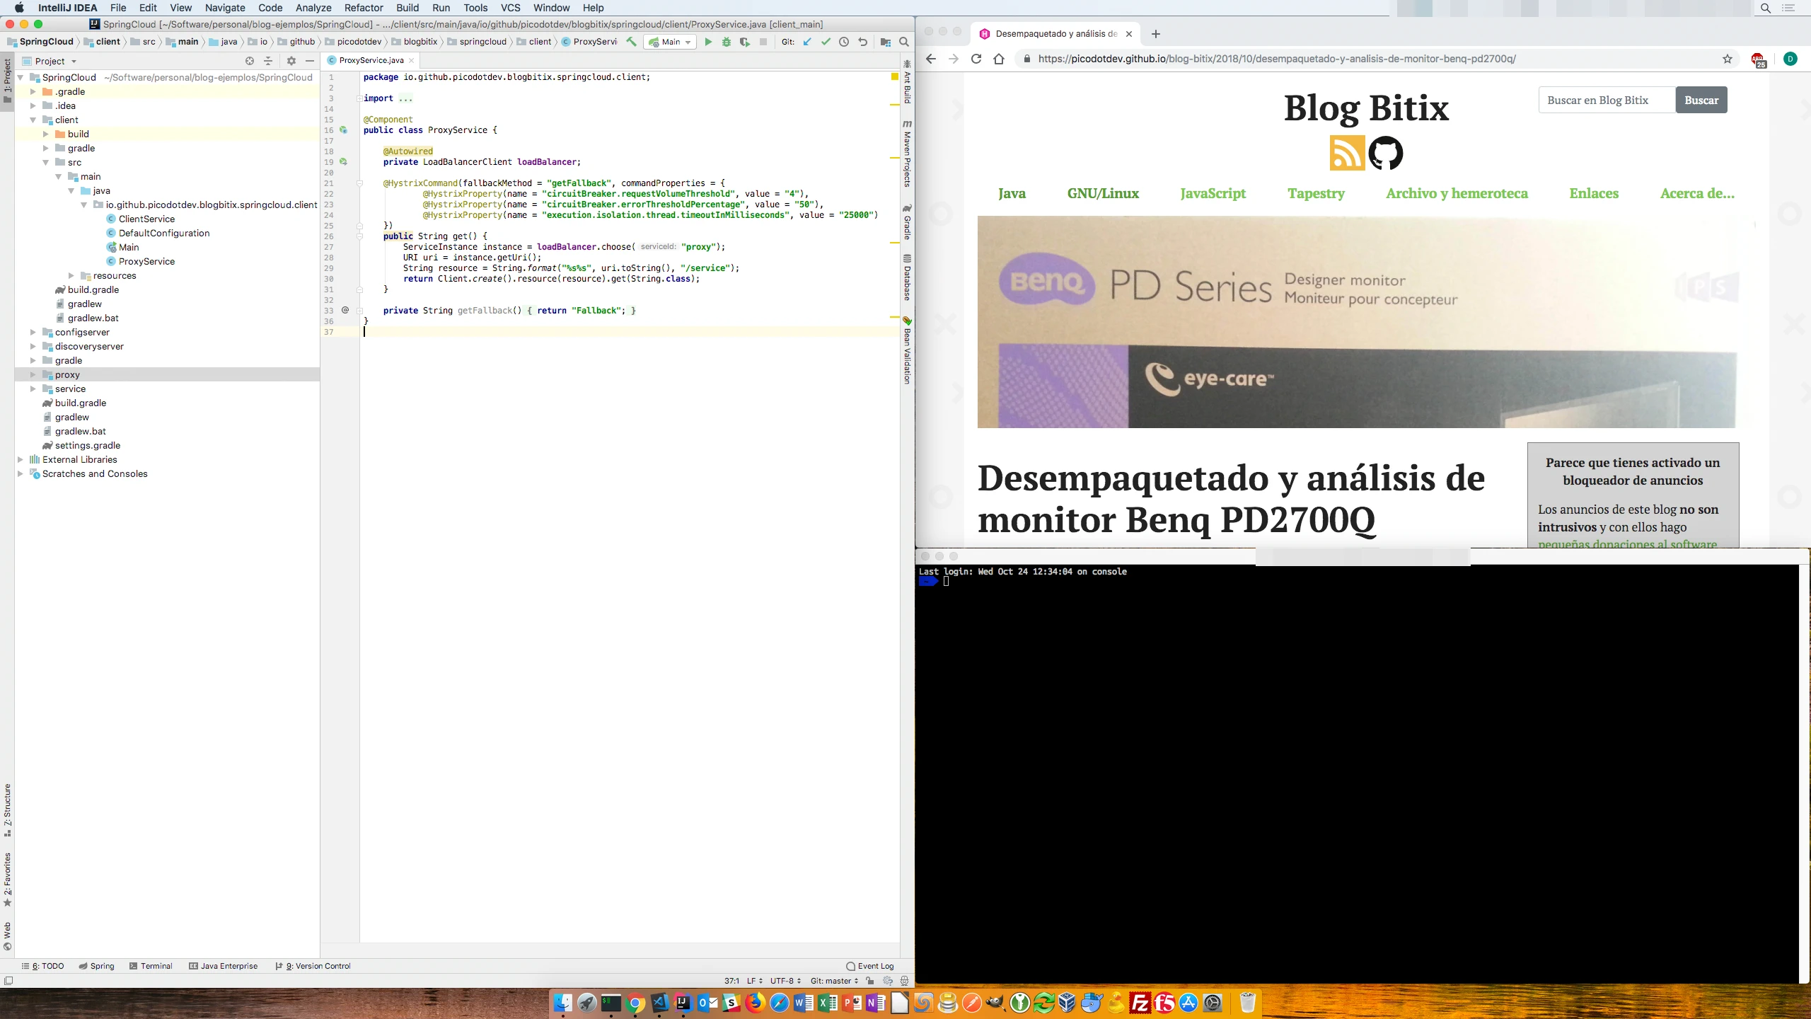Toggle read-only lock icon in status bar
The width and height of the screenshot is (1811, 1019).
[870, 981]
